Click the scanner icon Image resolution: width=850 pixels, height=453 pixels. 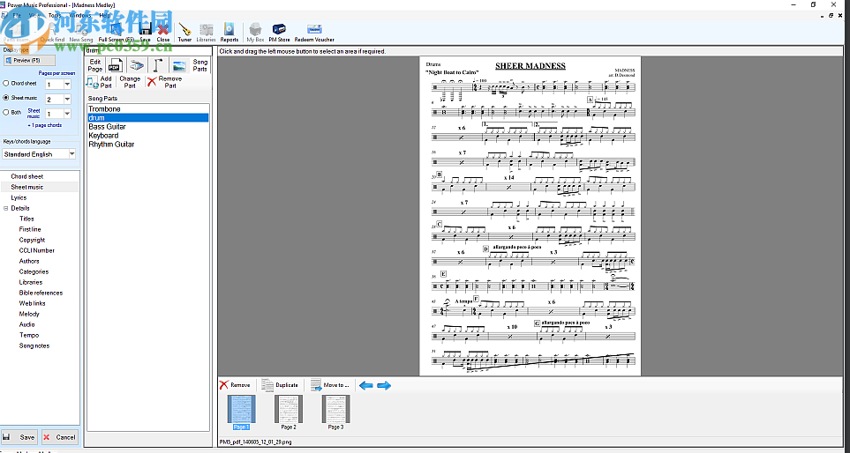coord(136,65)
